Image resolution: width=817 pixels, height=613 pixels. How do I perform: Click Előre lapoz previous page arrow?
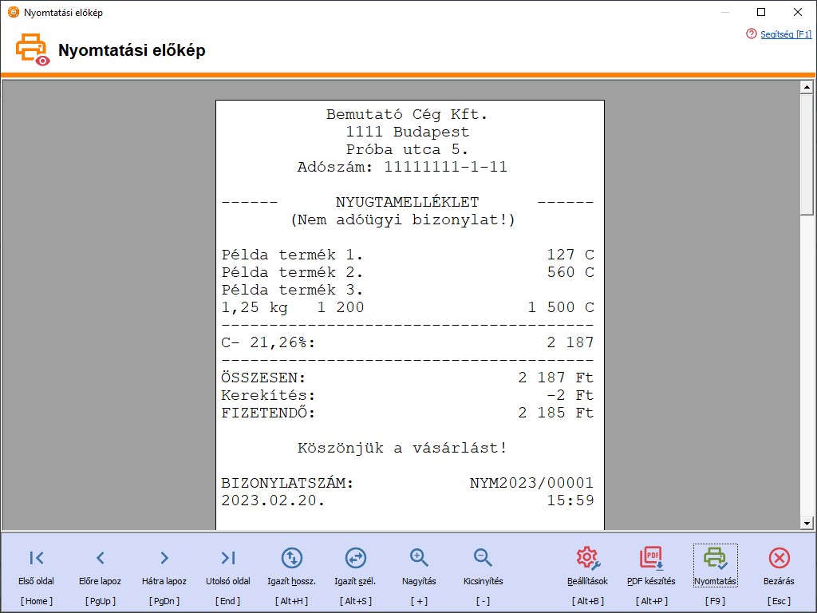(100, 558)
